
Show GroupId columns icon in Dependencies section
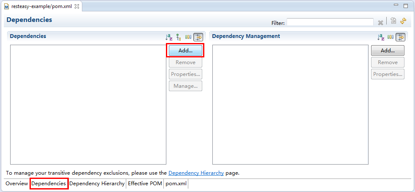pos(188,37)
